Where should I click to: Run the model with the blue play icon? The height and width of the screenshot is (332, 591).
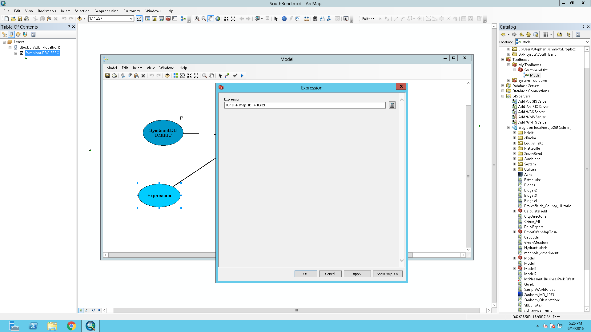coord(242,76)
